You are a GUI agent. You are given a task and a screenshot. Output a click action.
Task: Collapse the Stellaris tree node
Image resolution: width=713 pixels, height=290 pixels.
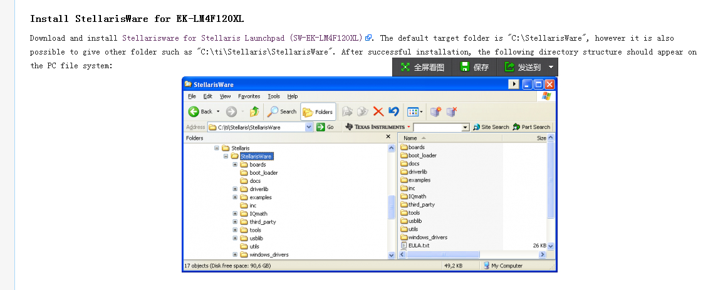click(x=217, y=148)
